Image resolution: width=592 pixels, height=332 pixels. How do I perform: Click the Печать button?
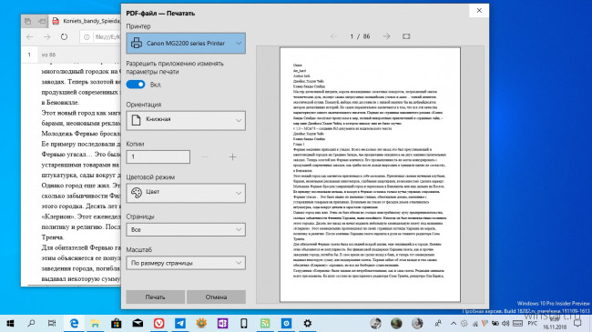pos(155,297)
